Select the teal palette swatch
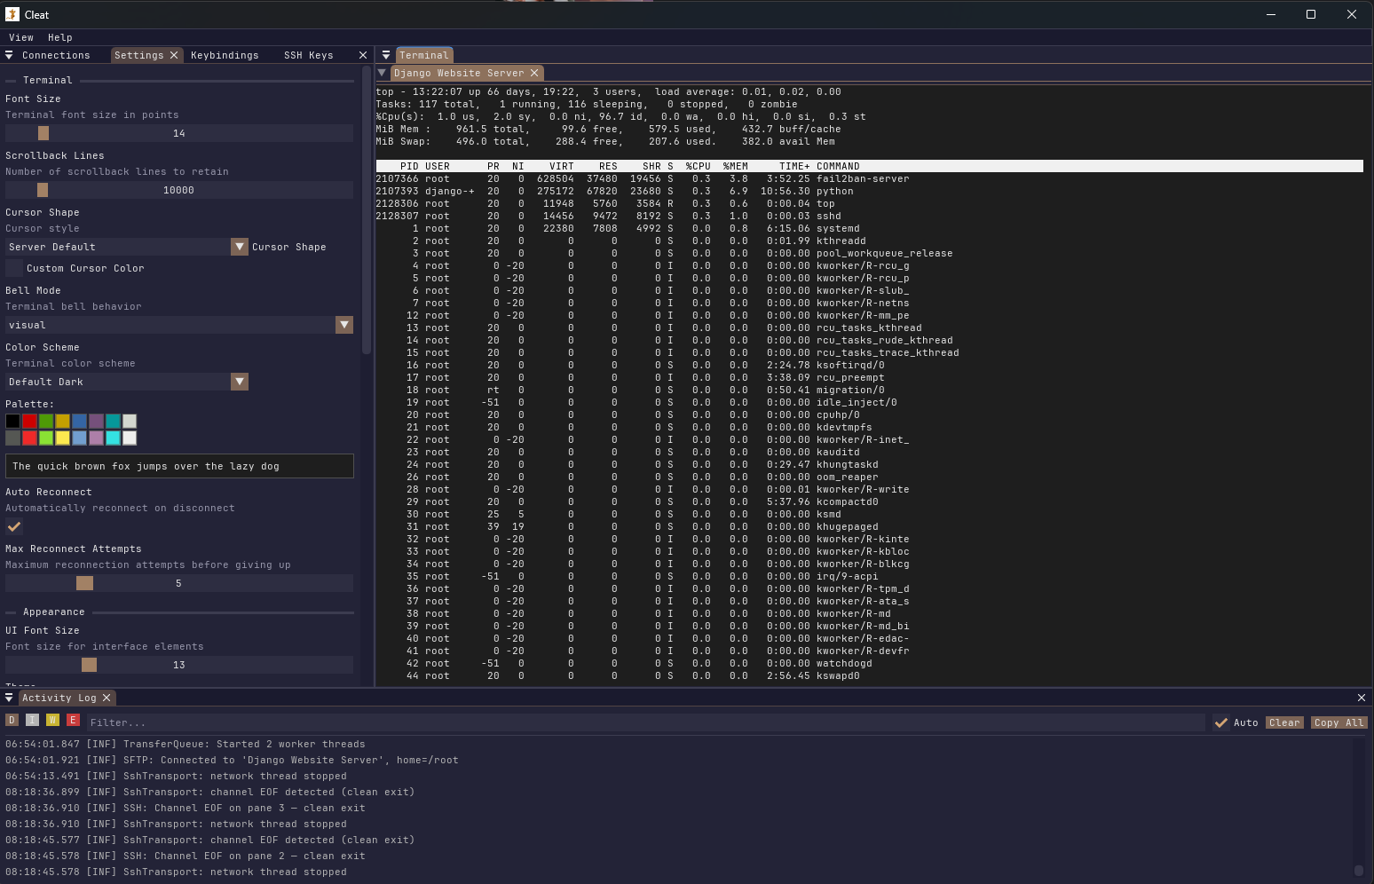Viewport: 1374px width, 884px height. 113,421
